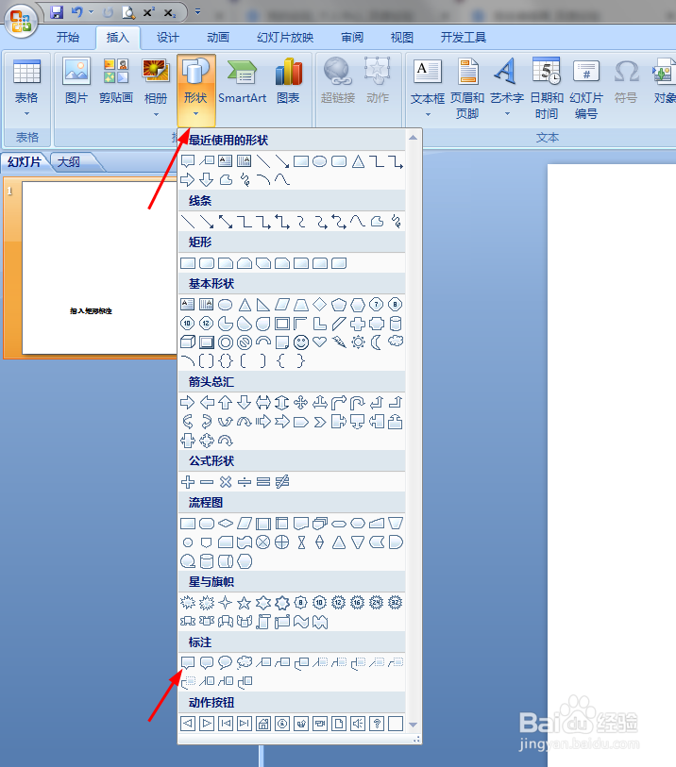
Task: Pick the cloud callout under 标注
Action: tap(245, 663)
